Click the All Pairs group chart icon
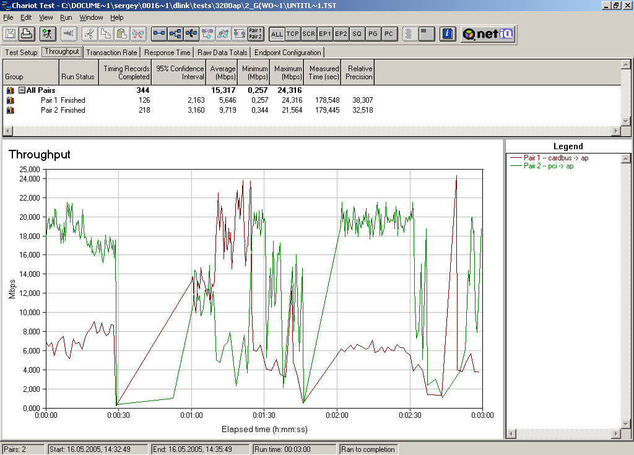634x455 pixels. (x=11, y=90)
